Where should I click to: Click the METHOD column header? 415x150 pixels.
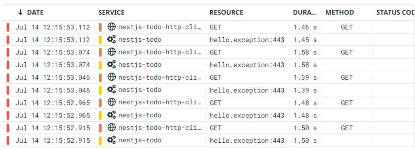click(340, 12)
